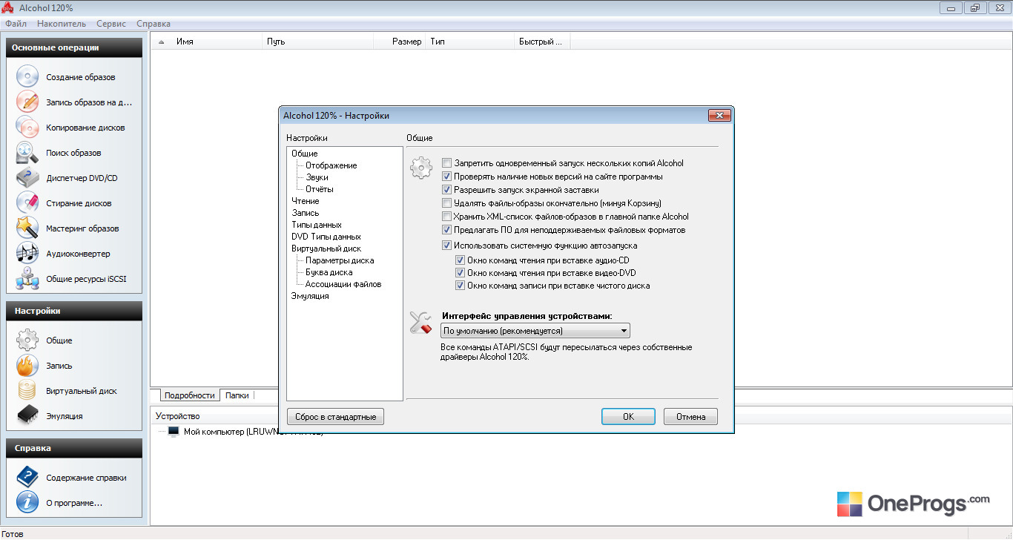Click the Мастеринг образов wand icon
1013x540 pixels.
pyautogui.click(x=27, y=228)
